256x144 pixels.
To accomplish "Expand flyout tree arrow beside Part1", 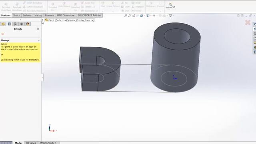I will (43, 20).
